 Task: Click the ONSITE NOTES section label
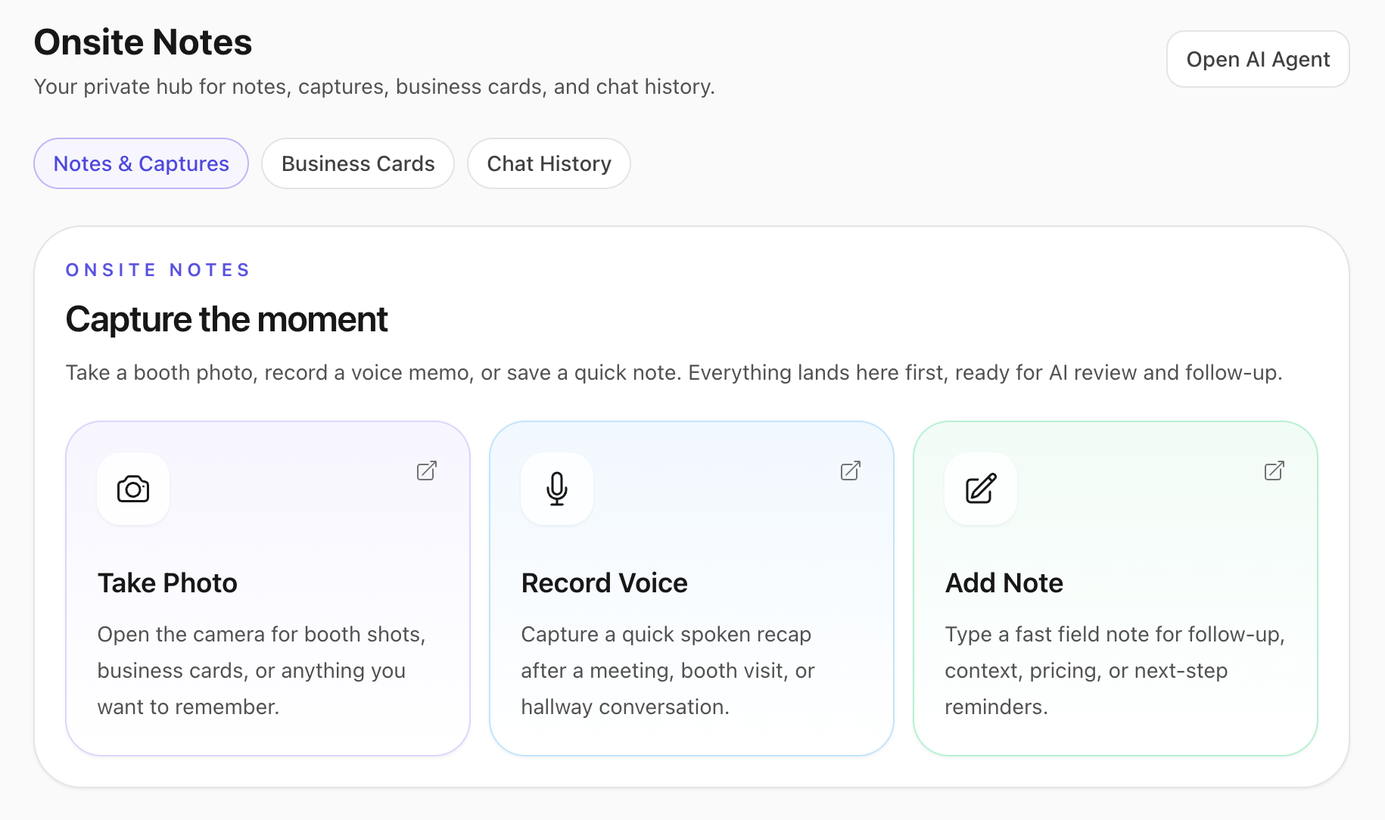pos(157,269)
